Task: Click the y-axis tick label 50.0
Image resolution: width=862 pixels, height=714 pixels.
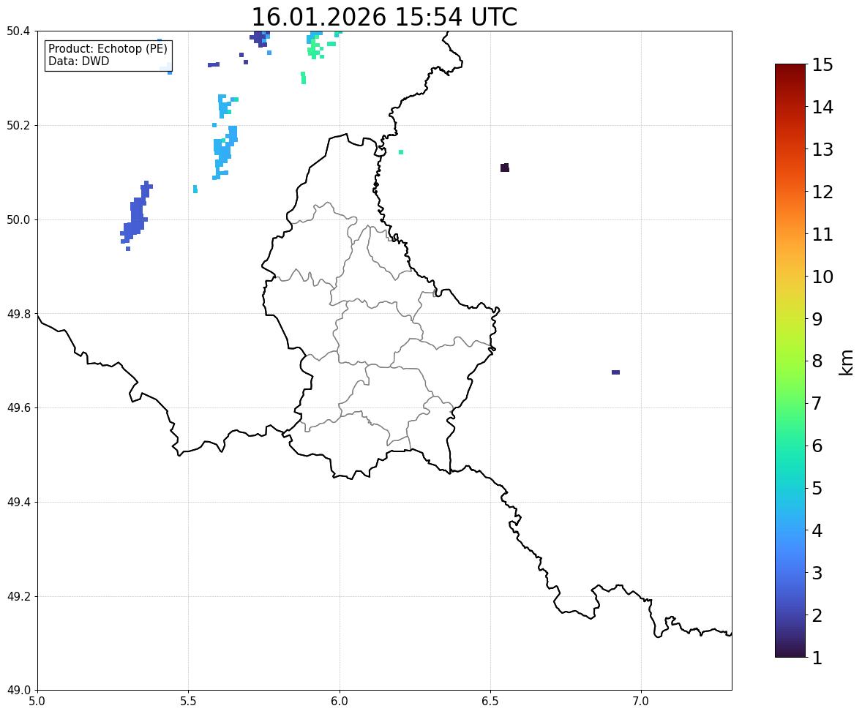Action: (18, 220)
